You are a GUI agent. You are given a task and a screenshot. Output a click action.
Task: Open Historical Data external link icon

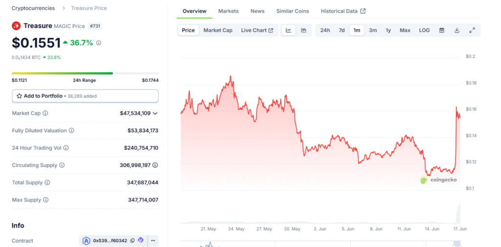(x=363, y=11)
